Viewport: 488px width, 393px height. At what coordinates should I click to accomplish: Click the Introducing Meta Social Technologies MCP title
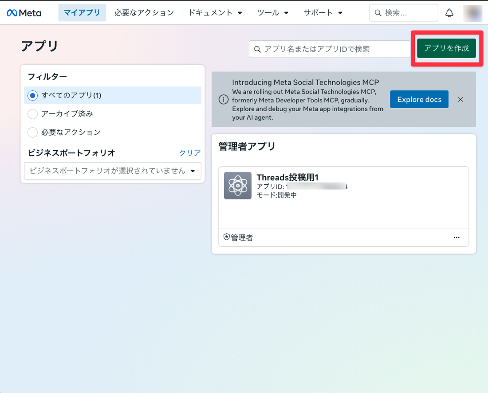306,82
